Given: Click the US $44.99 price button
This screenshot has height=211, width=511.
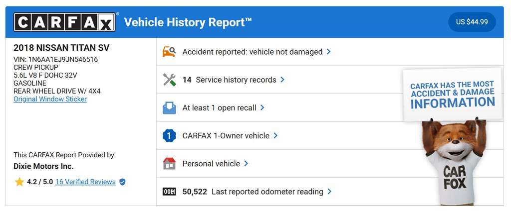Looking at the screenshot, I should point(472,22).
